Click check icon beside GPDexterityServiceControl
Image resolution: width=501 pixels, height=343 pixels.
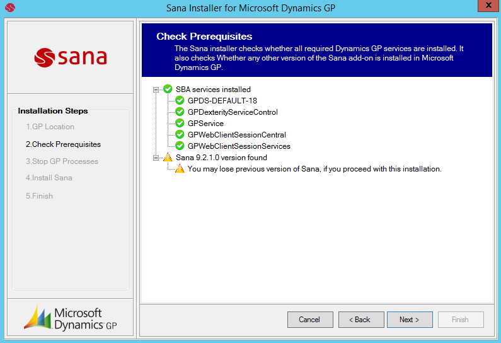click(x=180, y=112)
